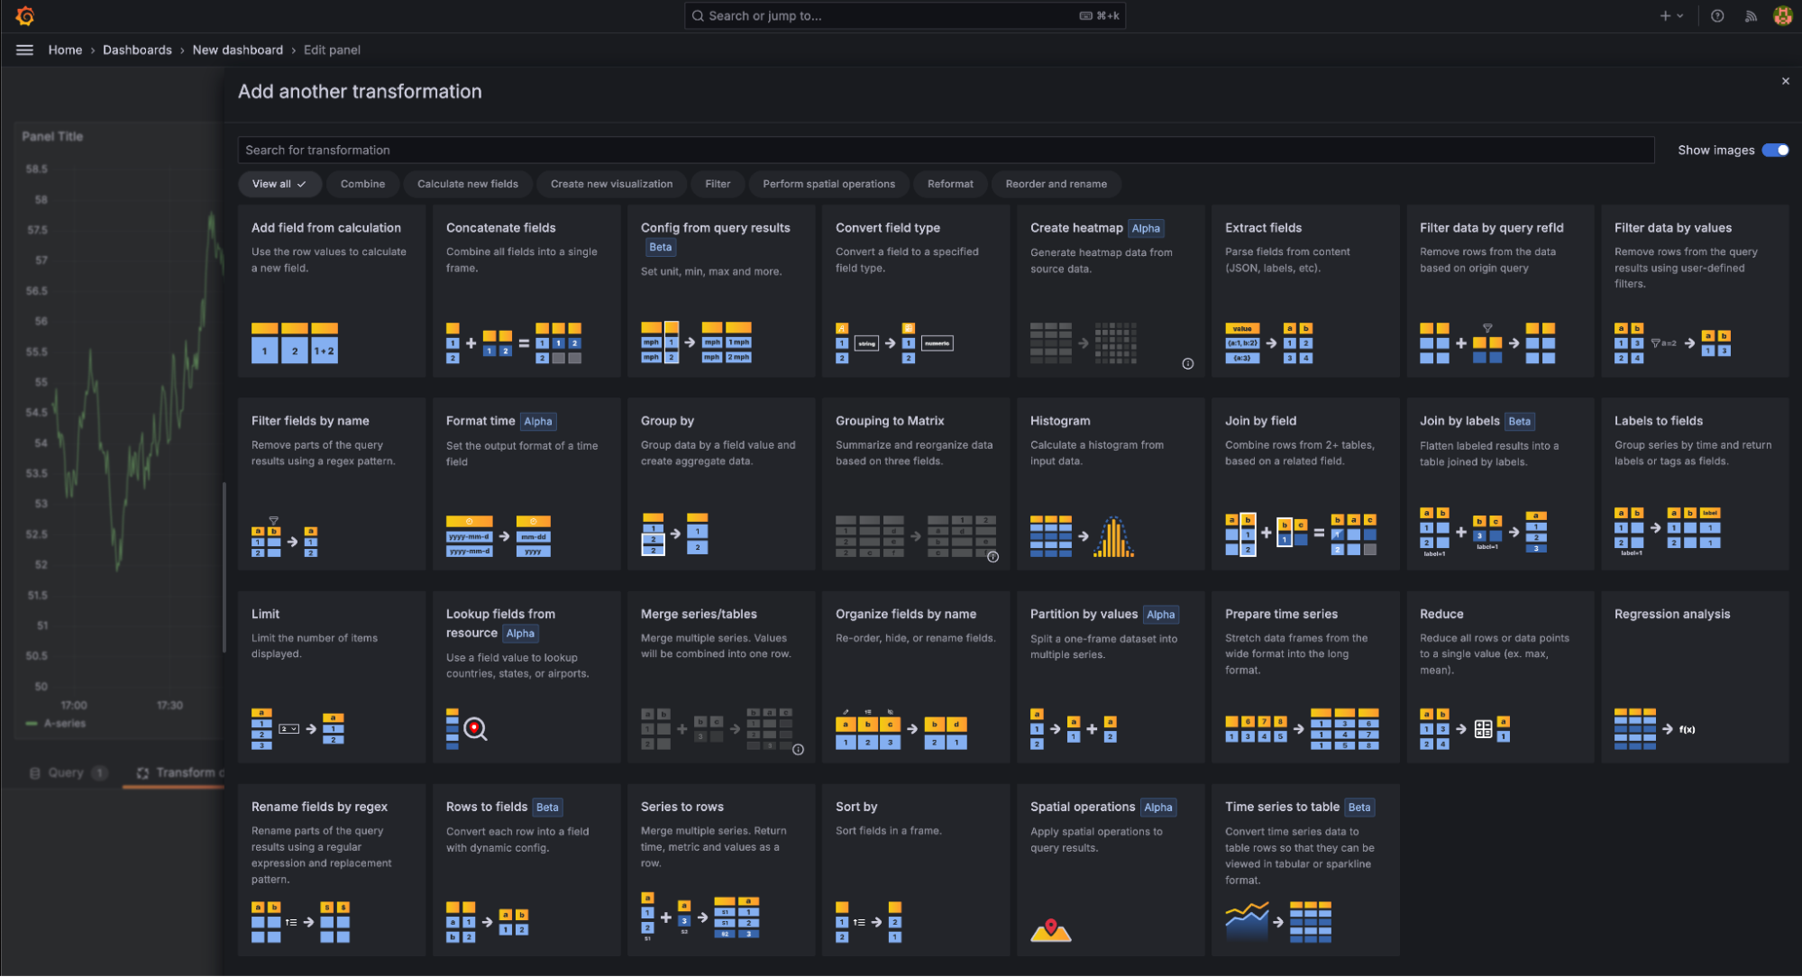Screen dimensions: 1802x977
Task: Choose the Histogram transformation card
Action: point(1110,483)
